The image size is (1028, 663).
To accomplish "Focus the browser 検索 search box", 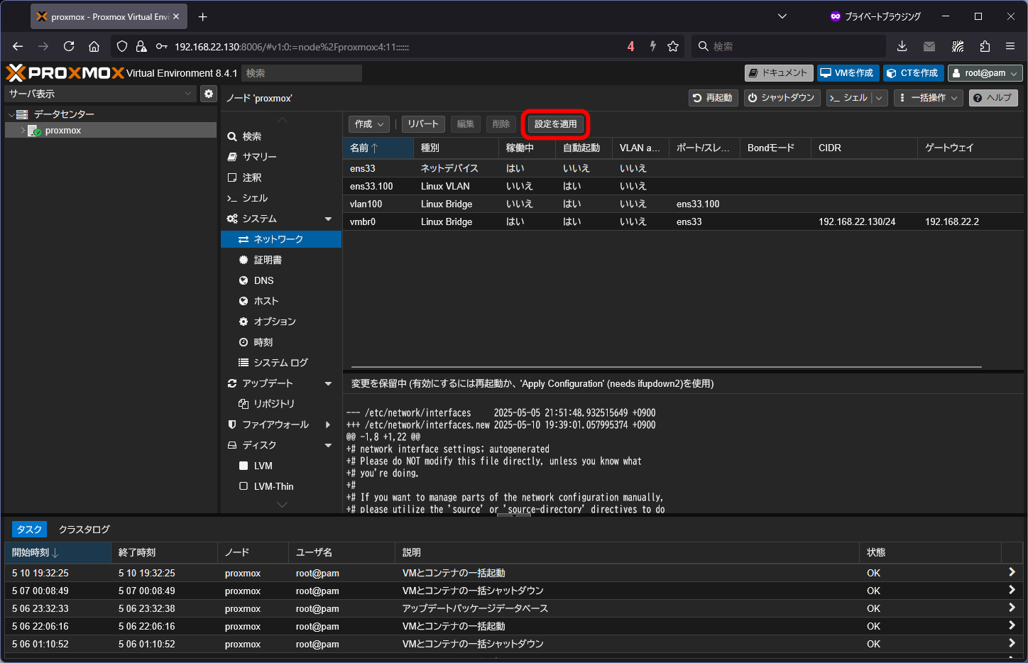I will click(788, 46).
